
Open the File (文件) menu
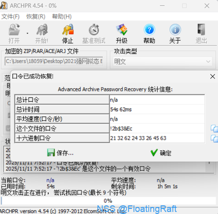(x=11, y=17)
